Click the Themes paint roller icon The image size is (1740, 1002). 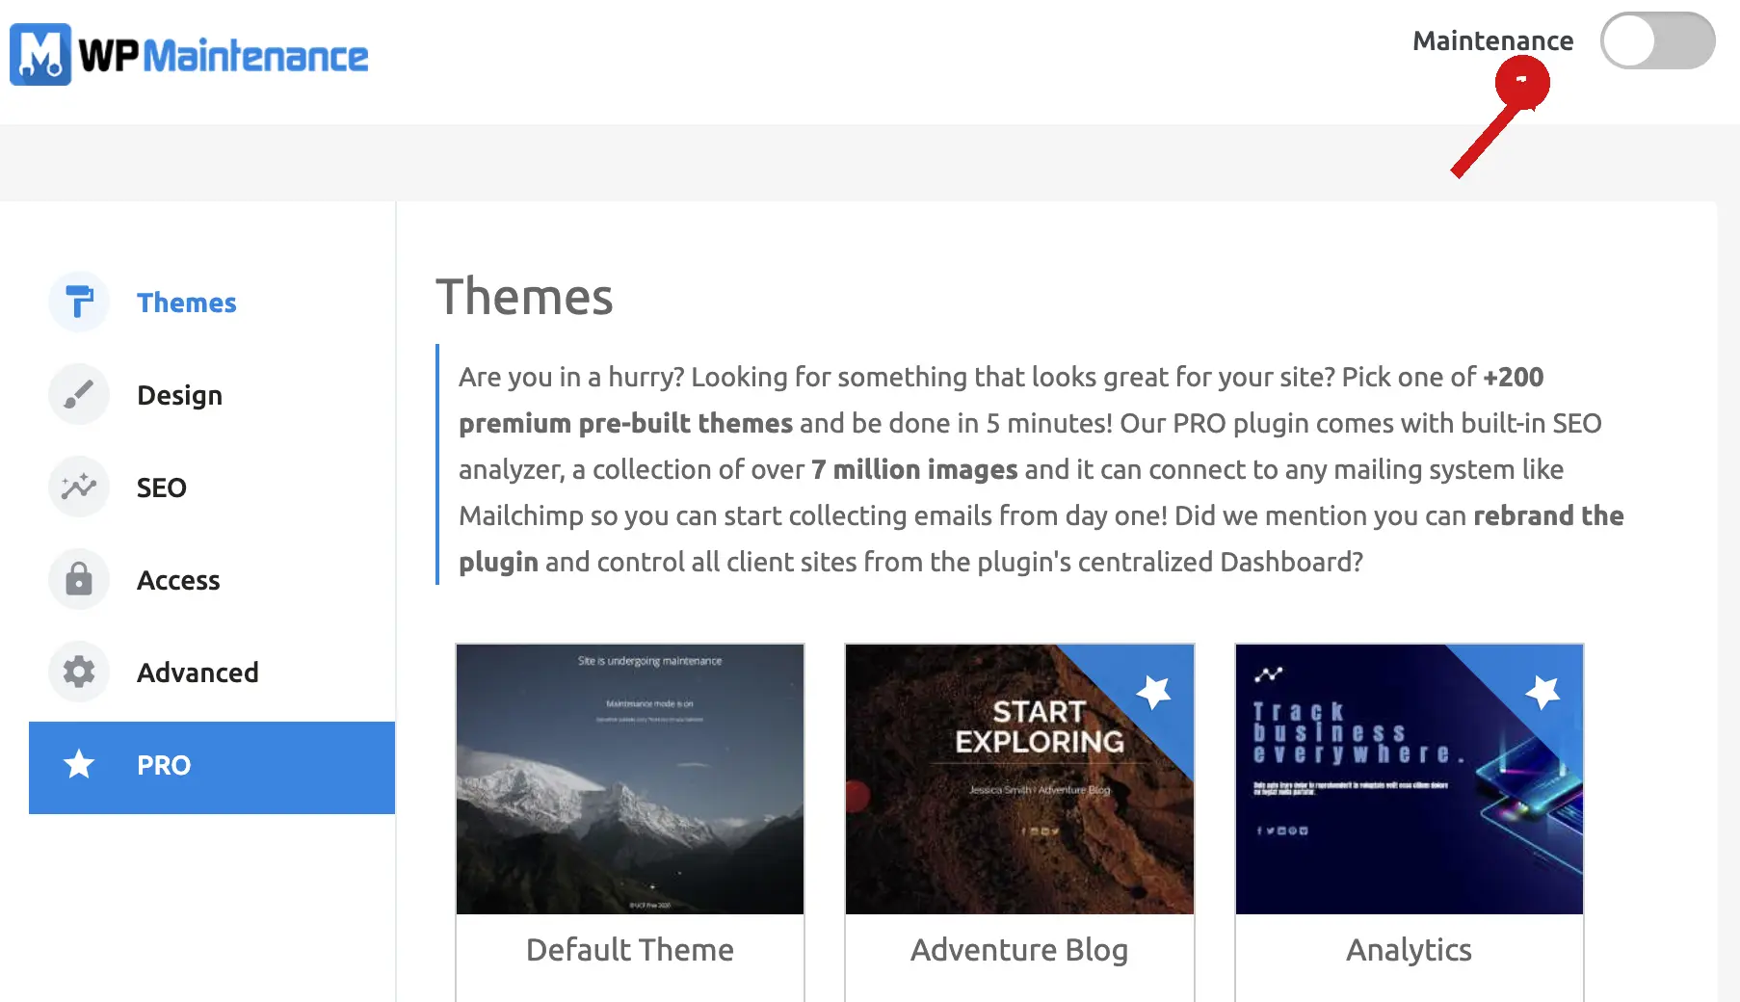point(79,302)
